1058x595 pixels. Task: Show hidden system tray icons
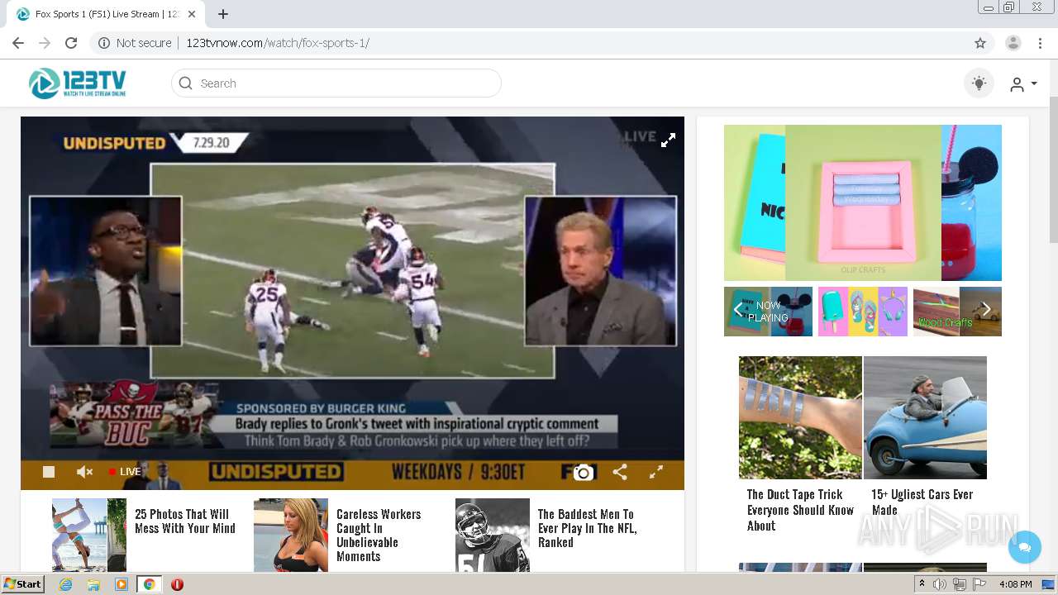922,584
